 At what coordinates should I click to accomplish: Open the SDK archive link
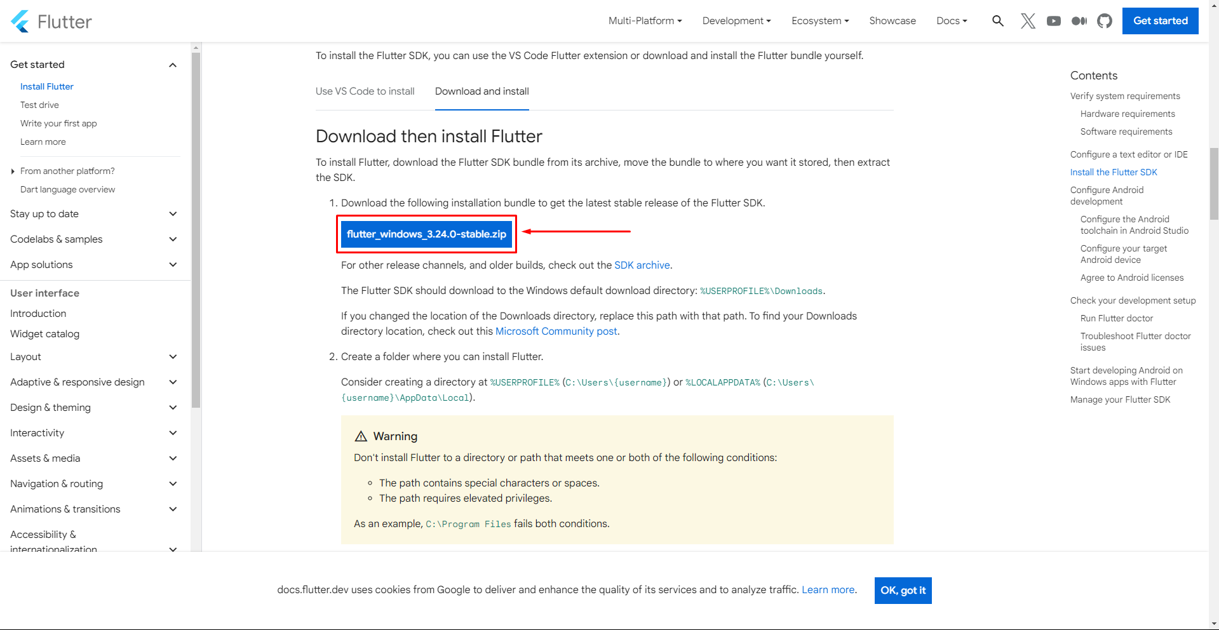tap(642, 265)
